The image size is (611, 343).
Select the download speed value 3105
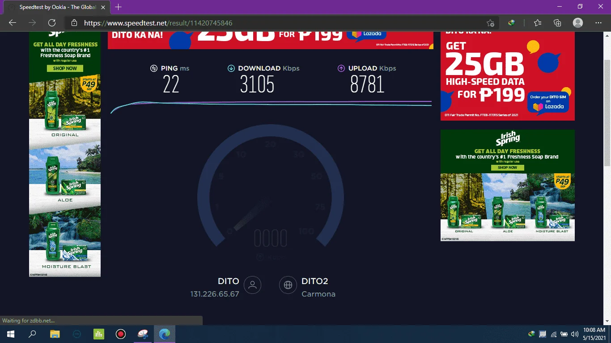[257, 84]
